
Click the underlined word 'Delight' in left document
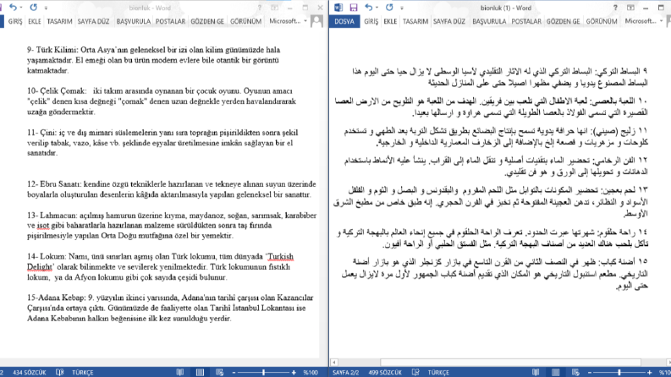pos(40,267)
